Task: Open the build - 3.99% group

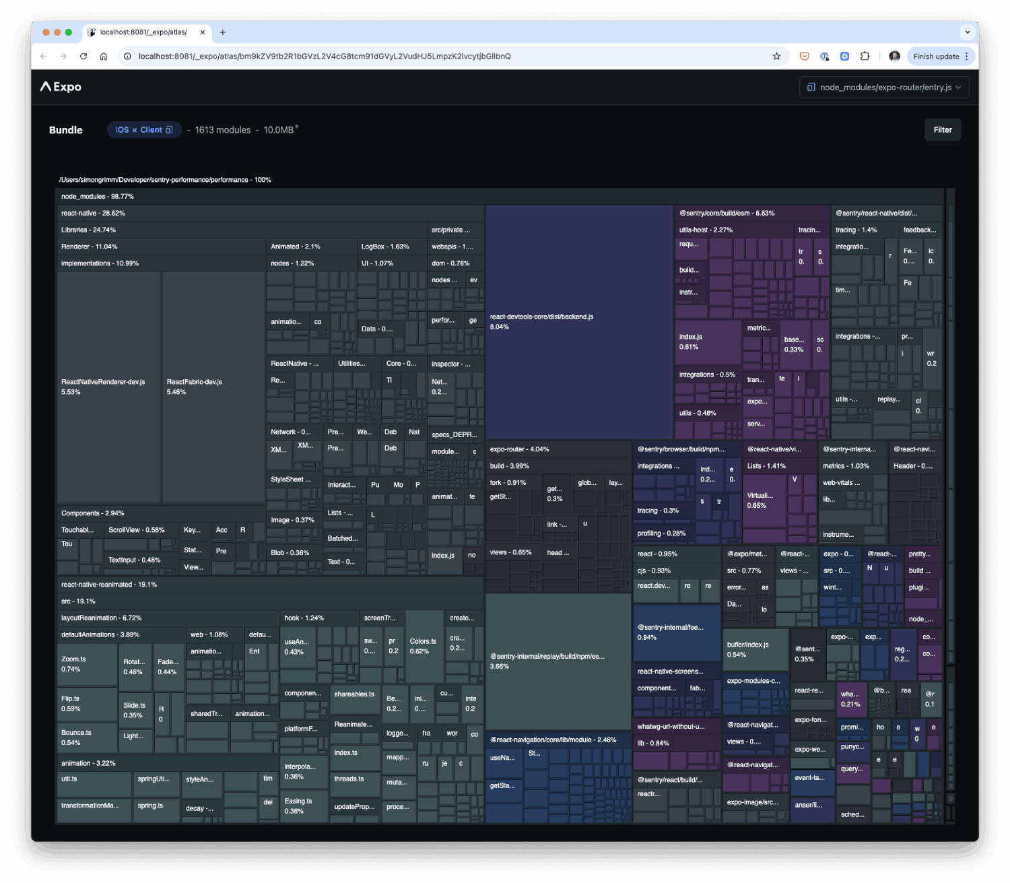Action: [558, 467]
